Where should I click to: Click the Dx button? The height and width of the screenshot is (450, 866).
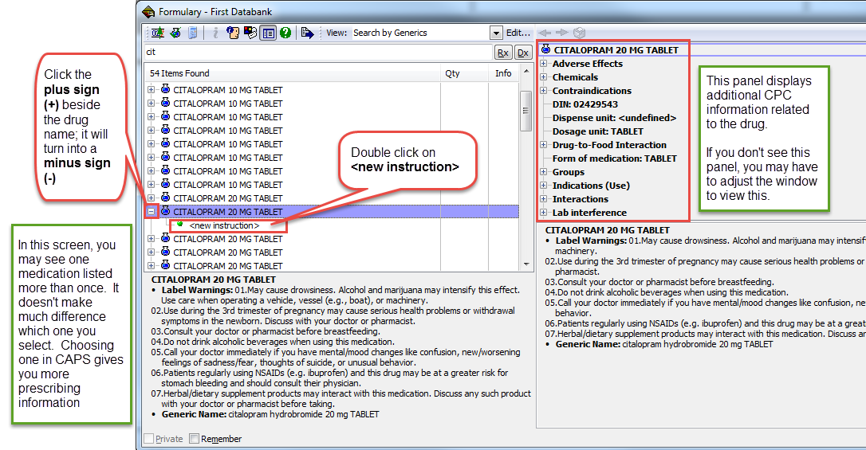tap(522, 53)
